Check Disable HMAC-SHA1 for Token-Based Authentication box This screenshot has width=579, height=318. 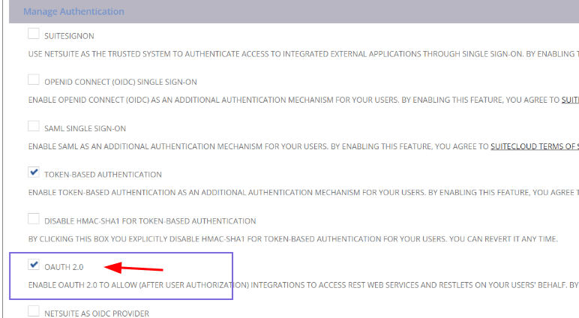(x=34, y=219)
